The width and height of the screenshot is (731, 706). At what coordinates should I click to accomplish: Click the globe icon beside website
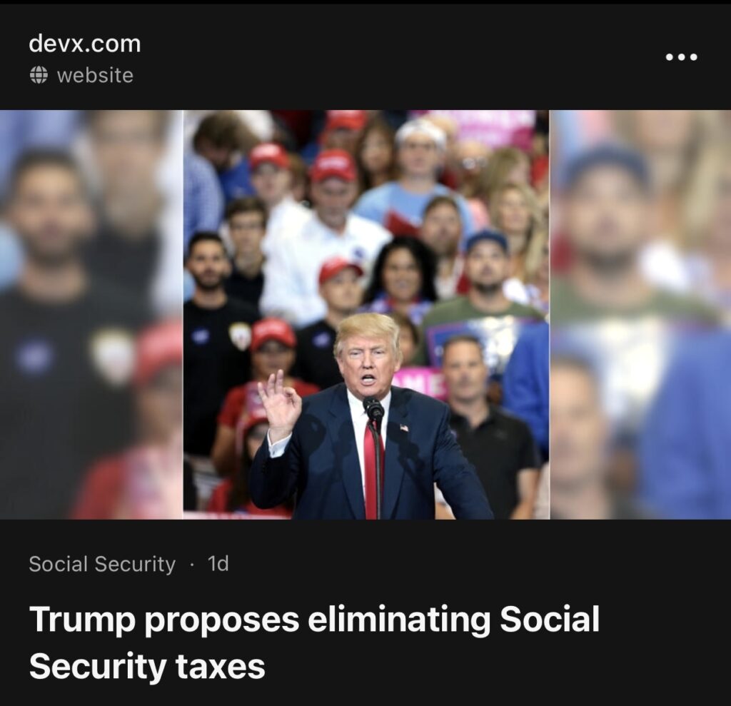click(39, 75)
